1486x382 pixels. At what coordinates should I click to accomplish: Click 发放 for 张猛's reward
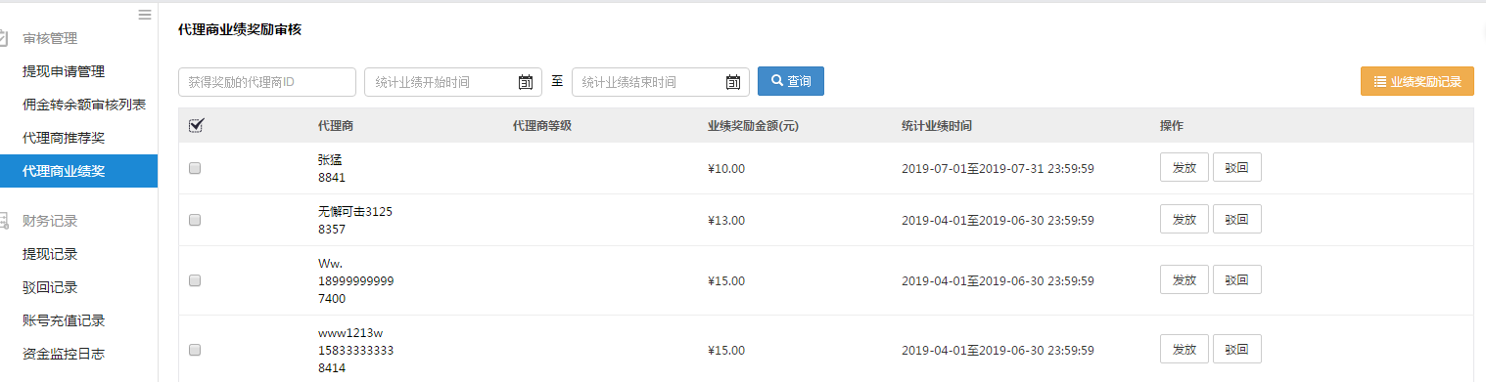tap(1184, 167)
